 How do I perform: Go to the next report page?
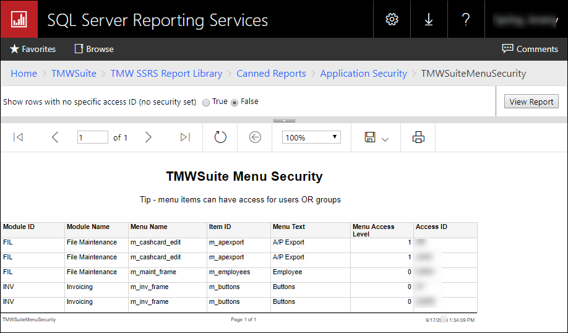148,137
